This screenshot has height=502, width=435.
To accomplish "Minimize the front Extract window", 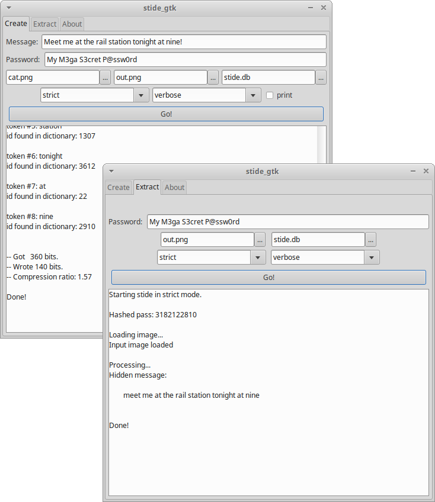I will 412,171.
